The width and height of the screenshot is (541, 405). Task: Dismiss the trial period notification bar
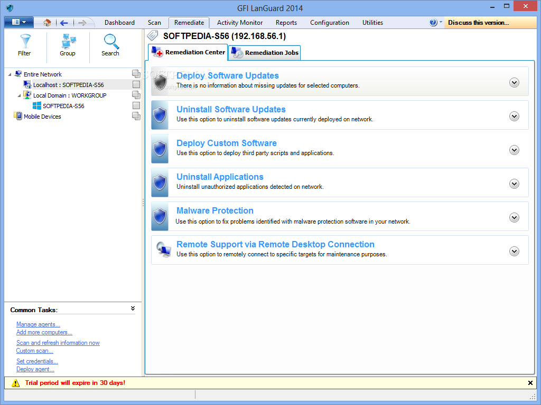click(x=530, y=383)
